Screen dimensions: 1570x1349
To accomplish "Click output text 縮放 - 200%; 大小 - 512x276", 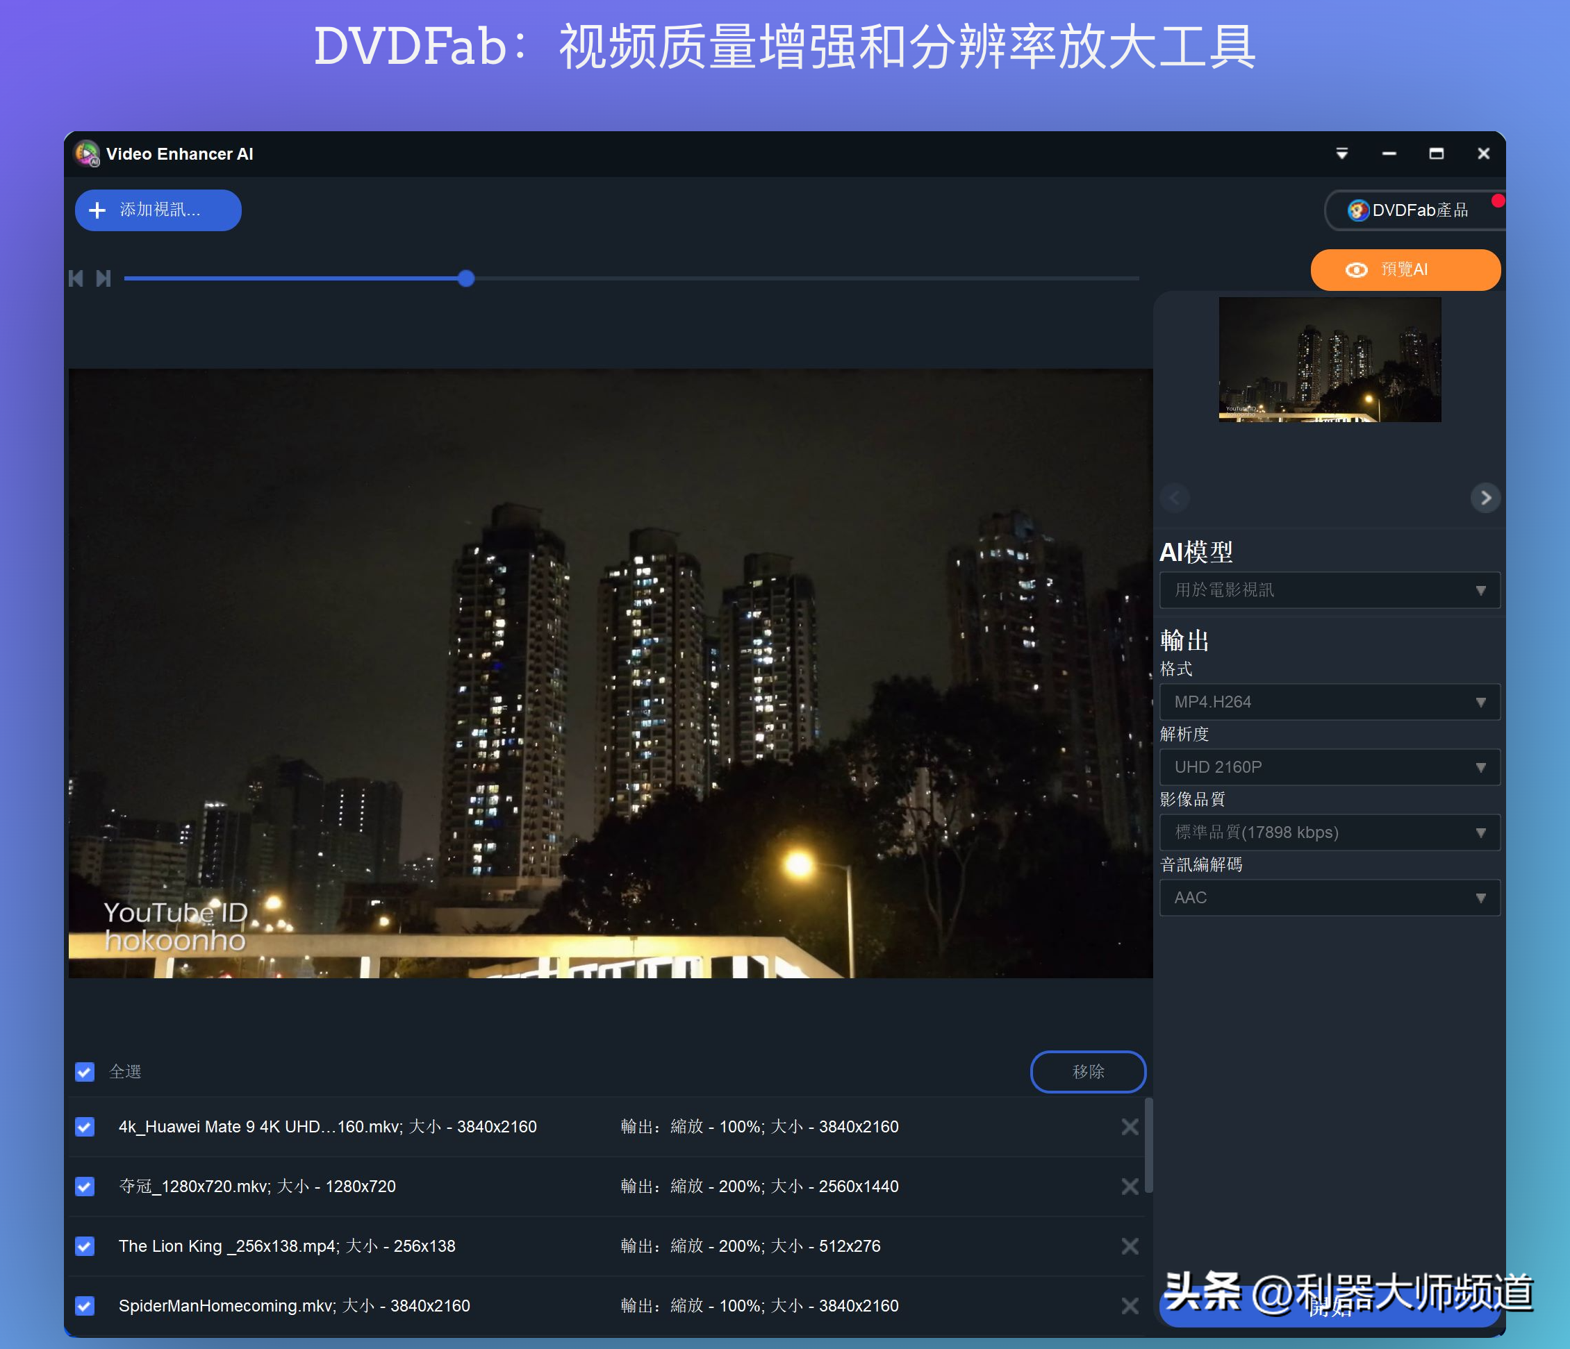I will coord(775,1246).
